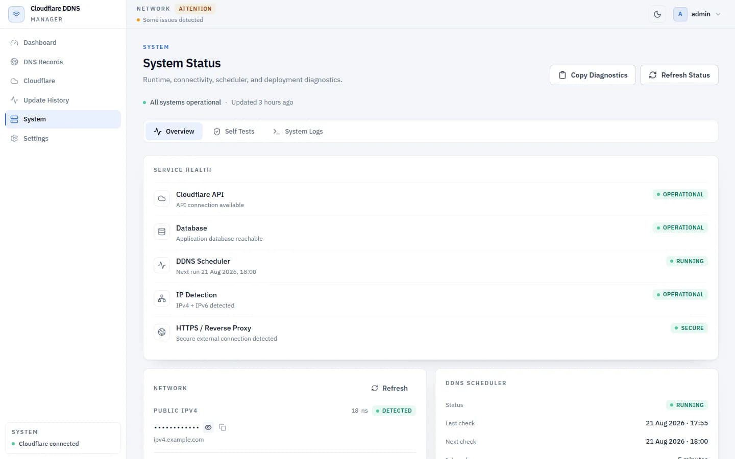The height and width of the screenshot is (459, 735).
Task: Click the Last check time 17:55
Action: point(677,423)
